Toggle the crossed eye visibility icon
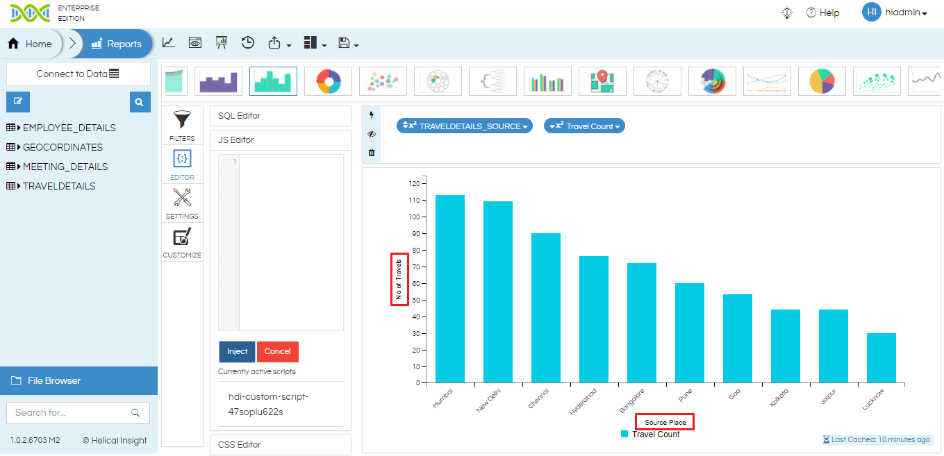Image resolution: width=944 pixels, height=456 pixels. (x=372, y=134)
